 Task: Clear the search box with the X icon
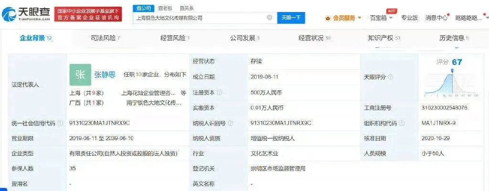click(x=269, y=18)
